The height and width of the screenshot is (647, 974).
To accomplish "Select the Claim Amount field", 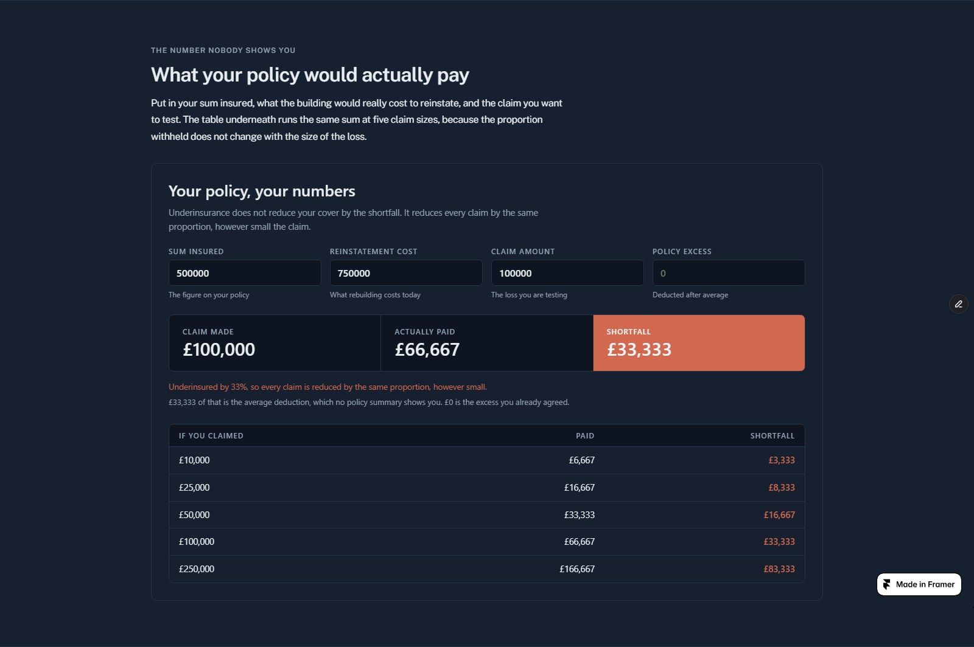I will pos(567,273).
